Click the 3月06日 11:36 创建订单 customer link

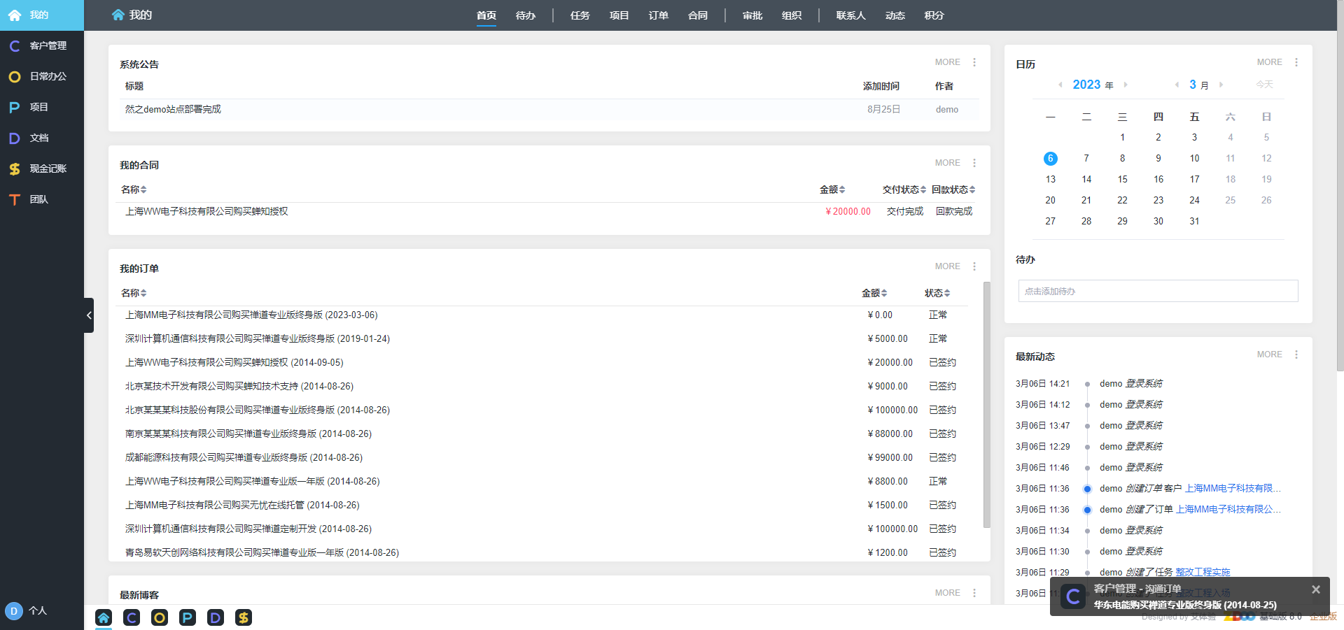click(x=1233, y=488)
